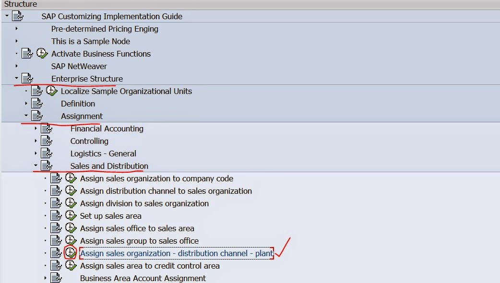Image resolution: width=500 pixels, height=283 pixels.
Task: Select Assign sales group to sales office
Action: click(139, 241)
